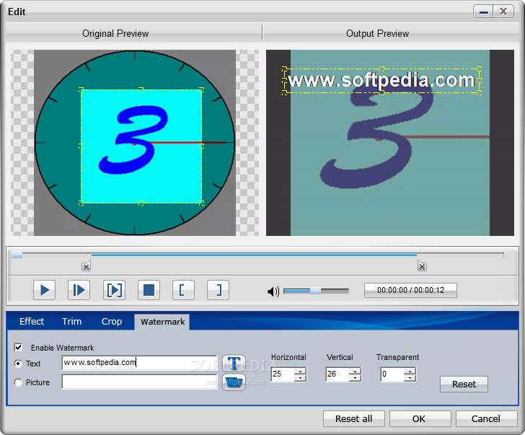Screen dimensions: 525x435
Task: Click the picture path input field
Action: [x=140, y=382]
